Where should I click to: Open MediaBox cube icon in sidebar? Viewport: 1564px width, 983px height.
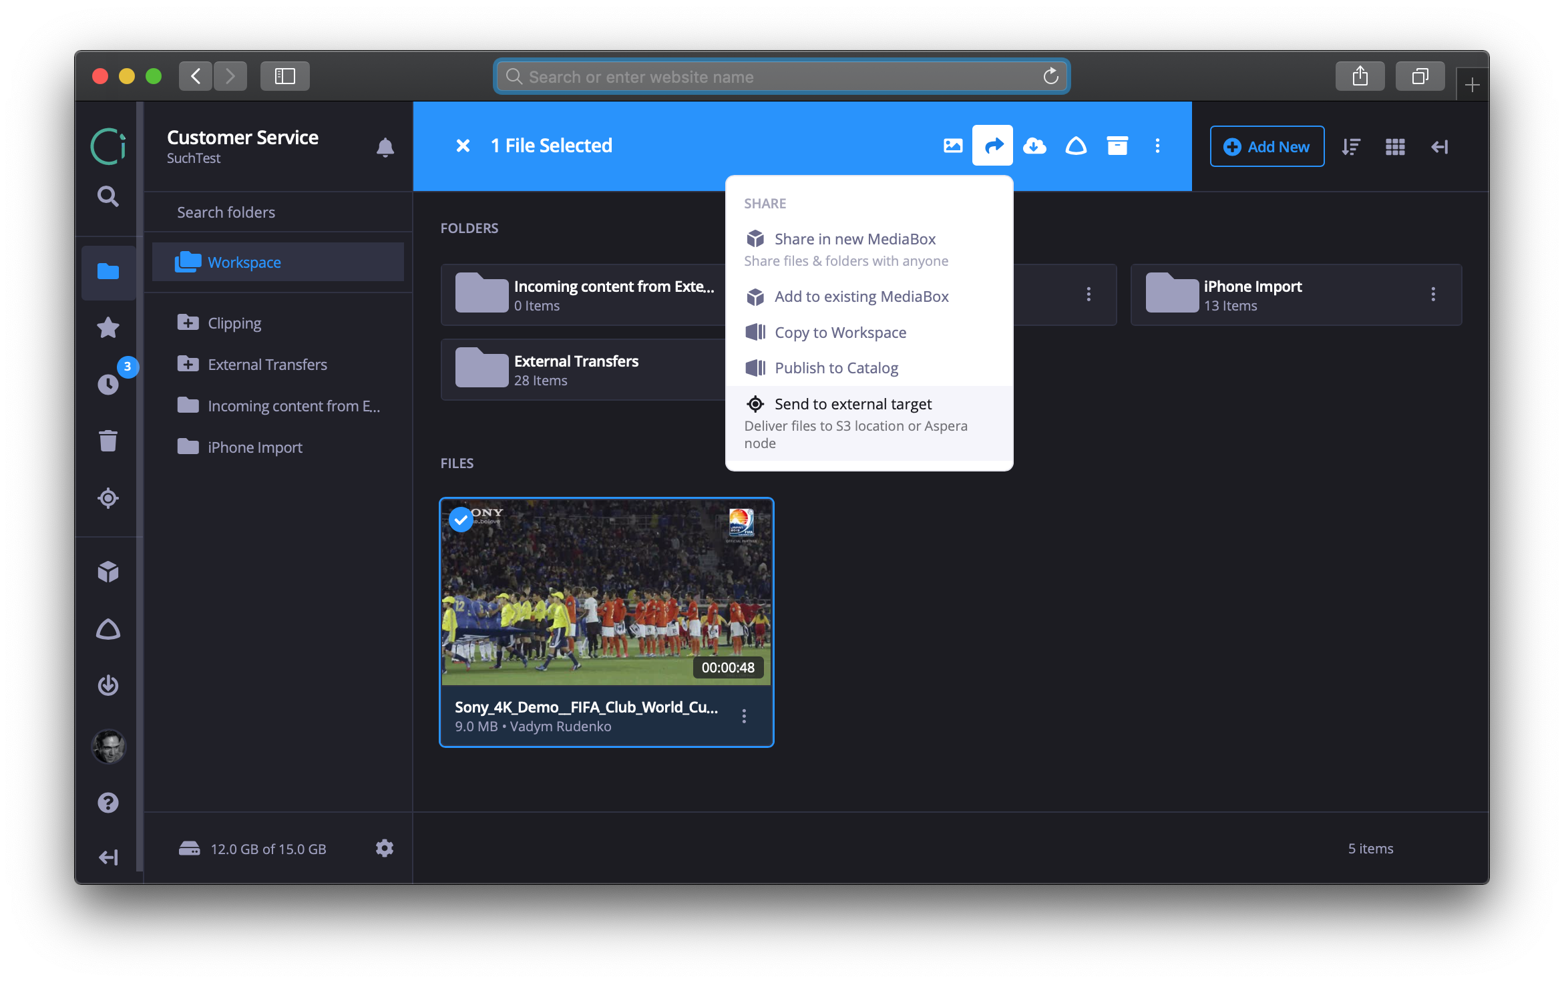tap(108, 572)
